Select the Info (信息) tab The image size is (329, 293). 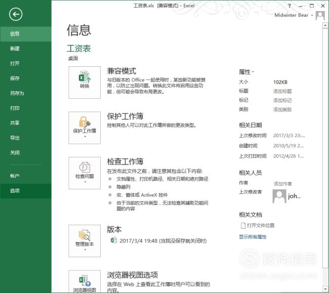coord(26,34)
